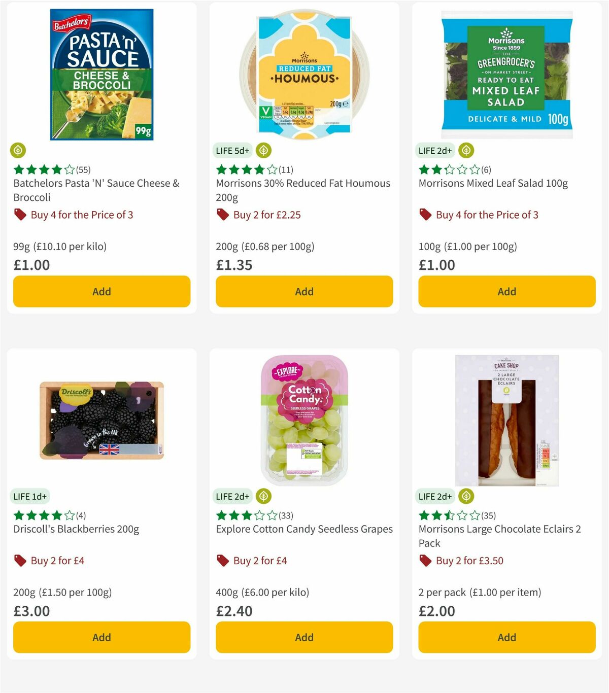Select the leaf icon next to LIFE 5d+ on Houmous

[263, 151]
